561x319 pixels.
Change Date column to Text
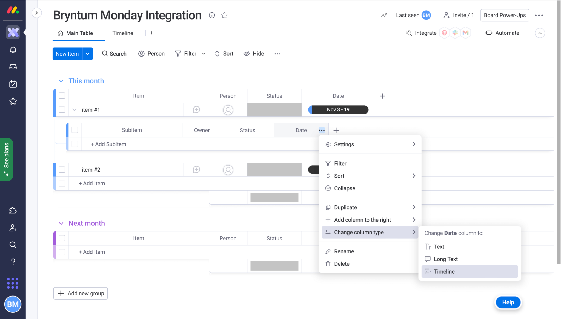tap(470, 246)
